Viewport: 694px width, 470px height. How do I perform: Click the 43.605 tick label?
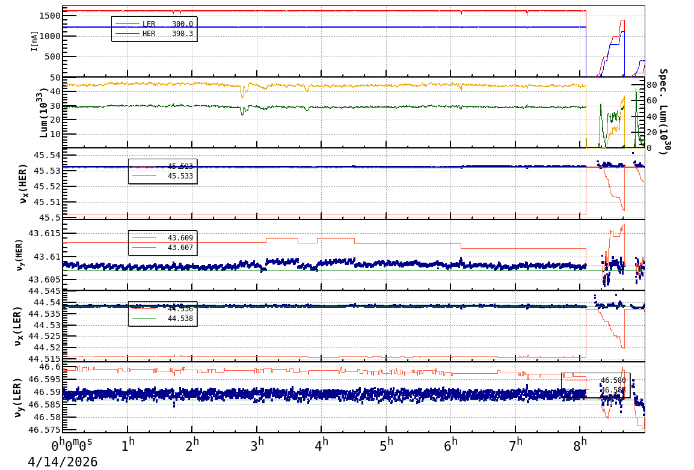[x=45, y=280]
